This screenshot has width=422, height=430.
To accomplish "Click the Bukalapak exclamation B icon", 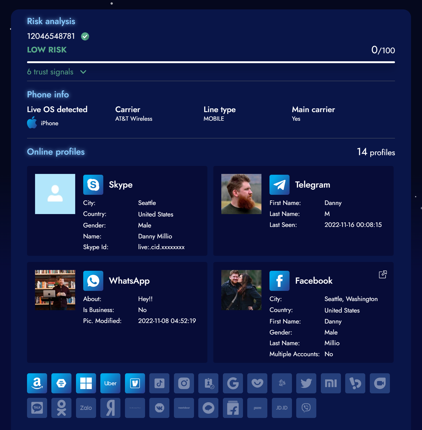I will click(x=355, y=383).
